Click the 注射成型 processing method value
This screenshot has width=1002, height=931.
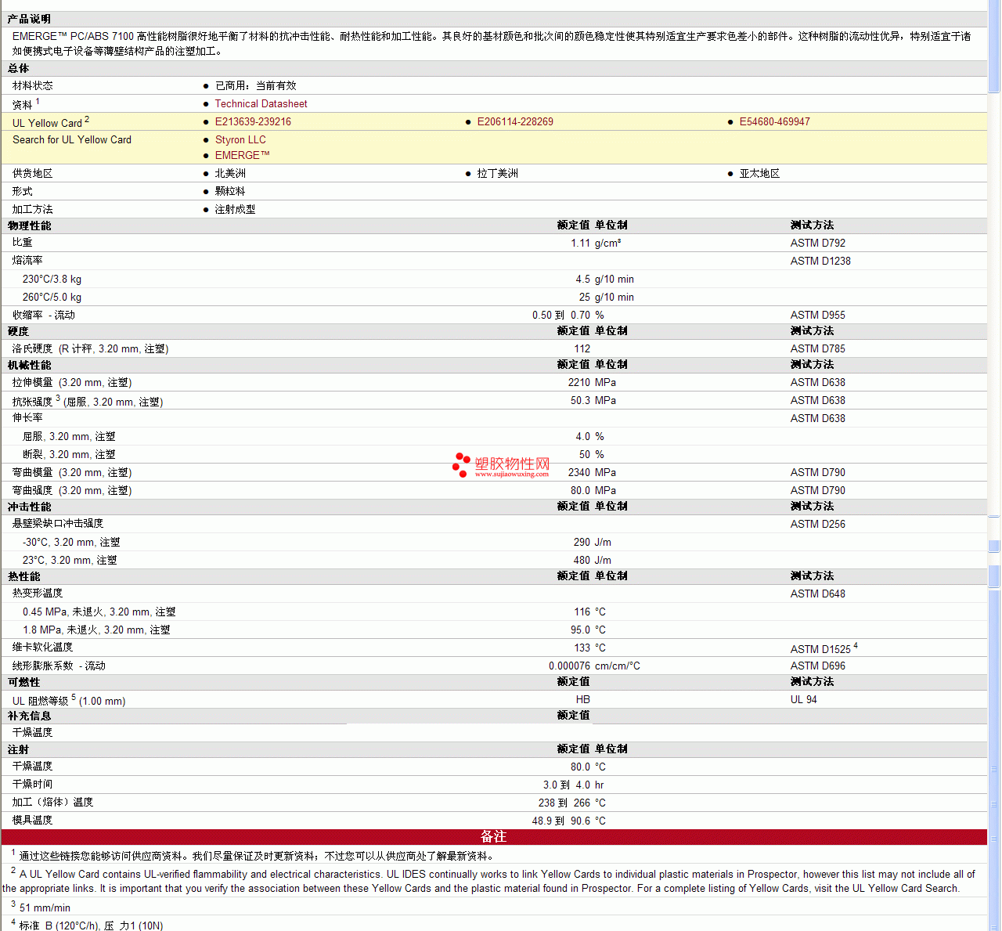point(235,209)
